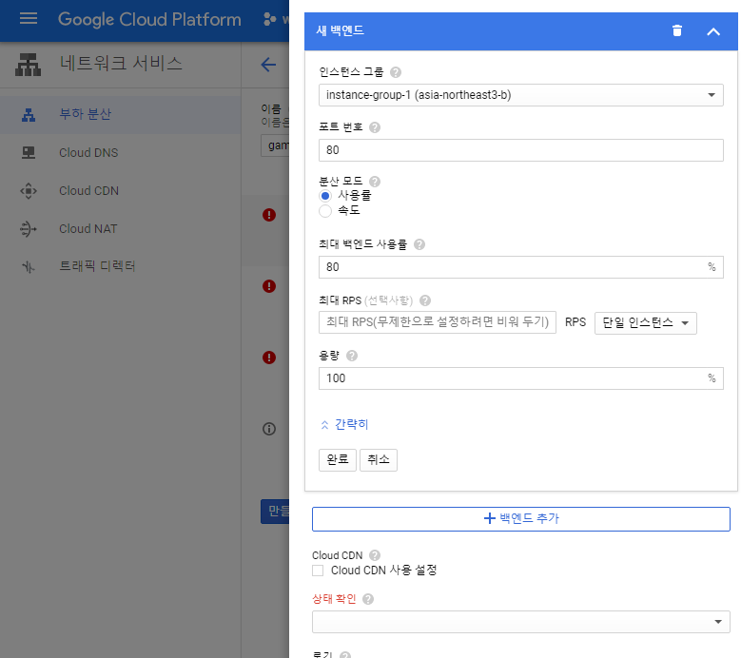
Task: Click the 네트워크 서비스 heading
Action: [x=121, y=64]
